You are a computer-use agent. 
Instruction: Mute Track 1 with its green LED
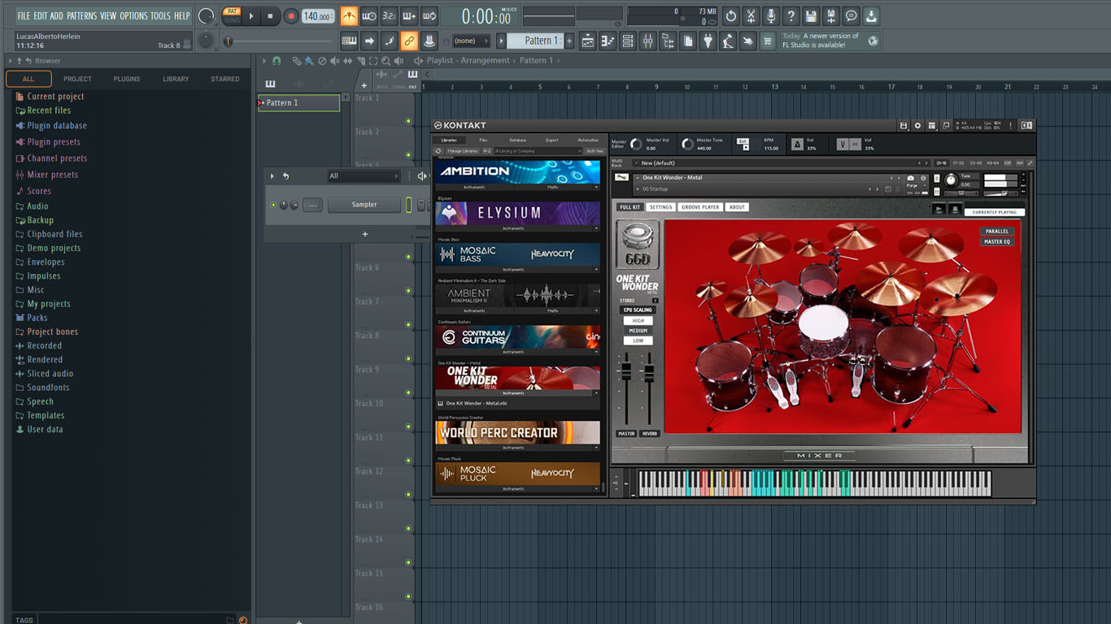click(409, 121)
